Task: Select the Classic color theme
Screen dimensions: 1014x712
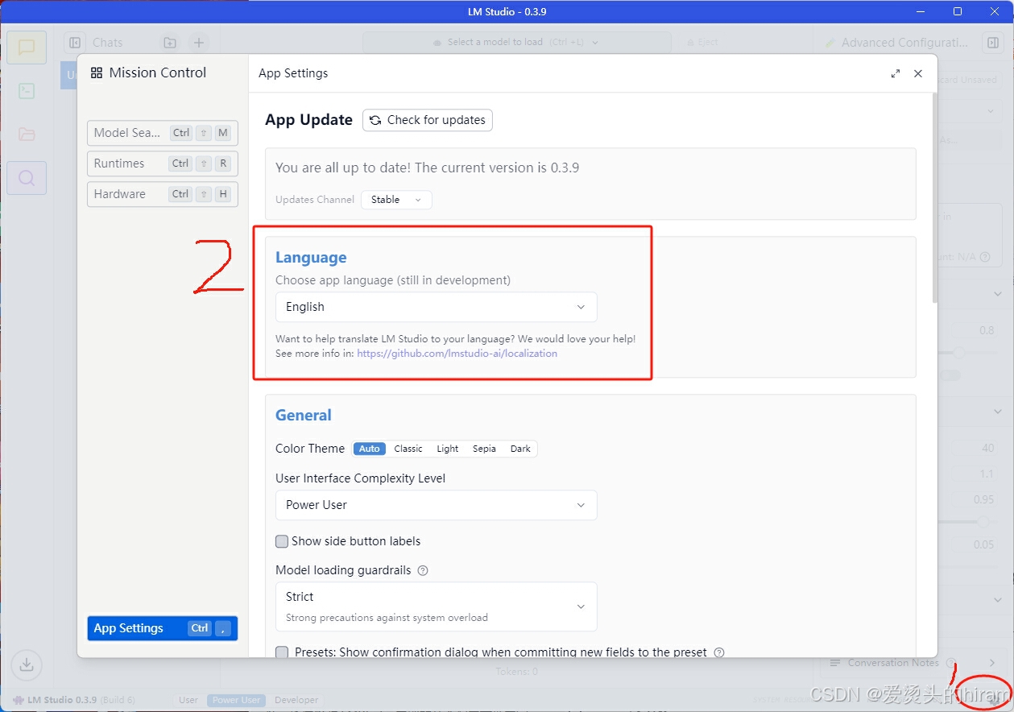Action: pos(408,449)
